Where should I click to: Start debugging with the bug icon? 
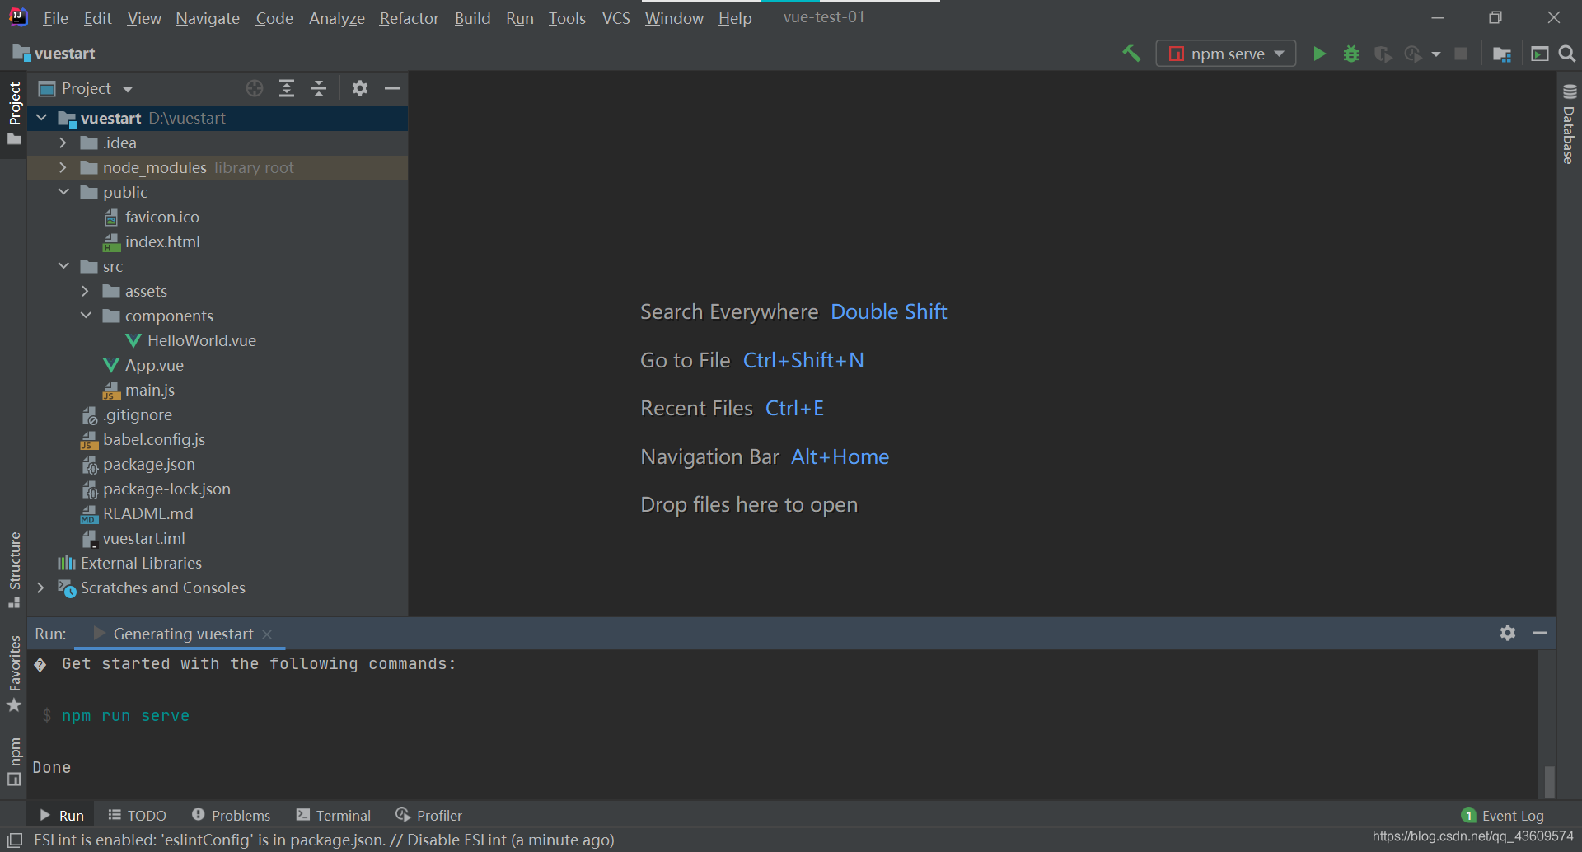(x=1351, y=54)
